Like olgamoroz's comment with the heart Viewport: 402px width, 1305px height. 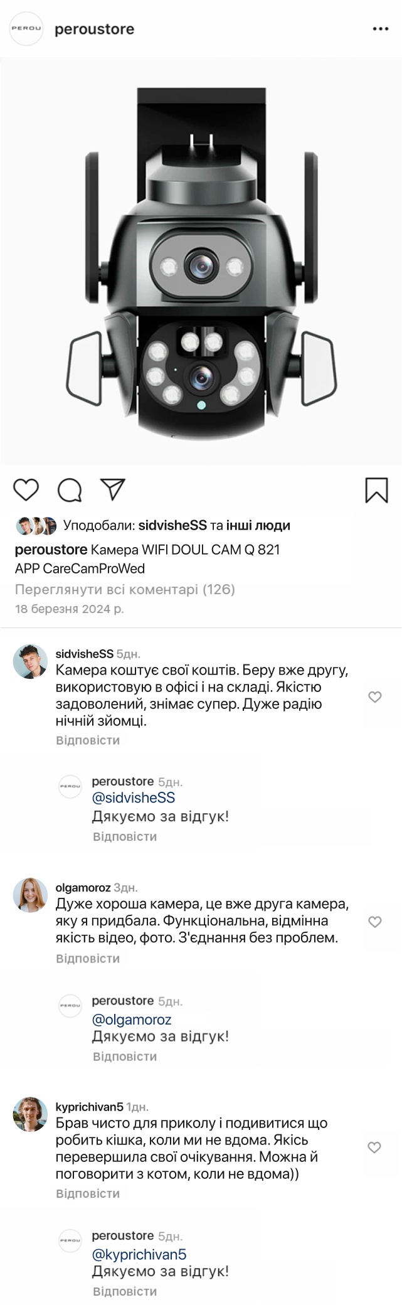click(374, 922)
